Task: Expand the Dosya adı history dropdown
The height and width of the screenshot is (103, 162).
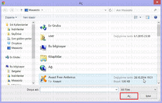Action: (x=116, y=90)
